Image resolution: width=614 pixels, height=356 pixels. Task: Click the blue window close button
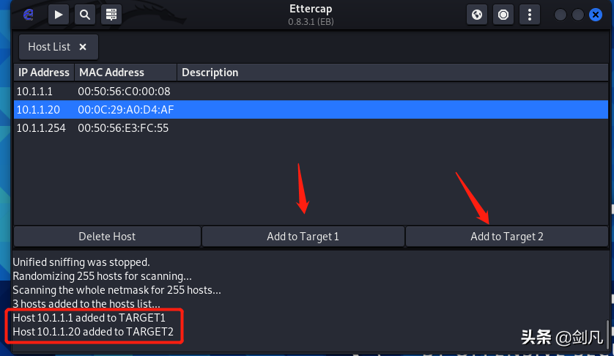[x=596, y=15]
